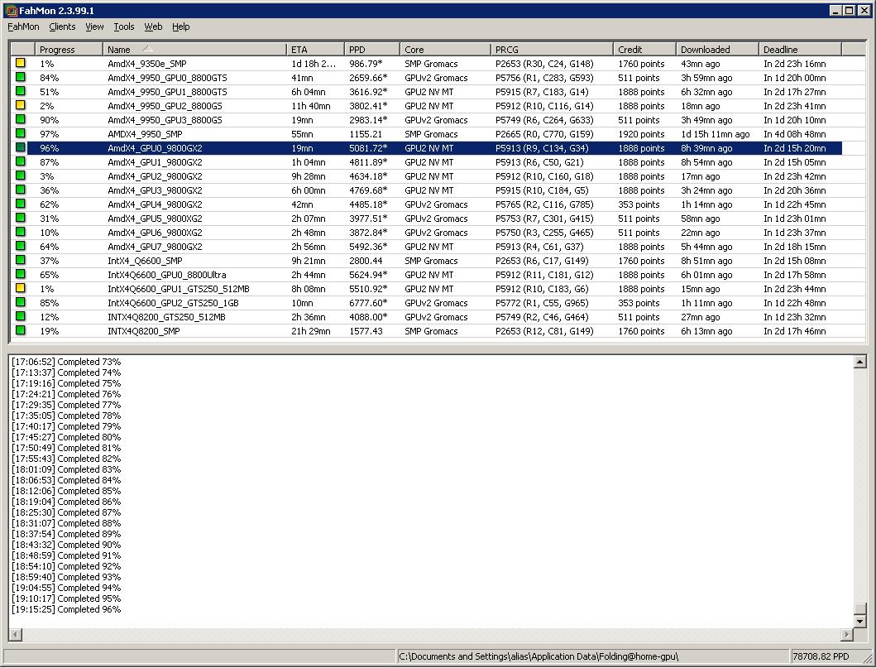
Task: Sort clients by Core column header
Action: pos(445,49)
